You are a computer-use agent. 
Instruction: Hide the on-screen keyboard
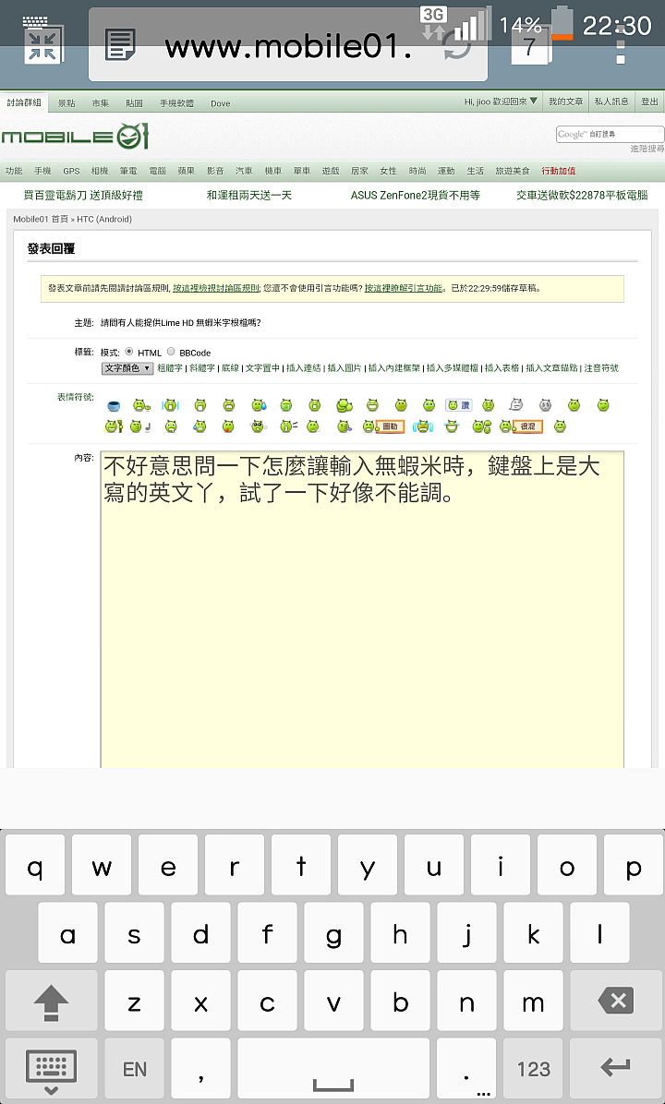pyautogui.click(x=51, y=1068)
